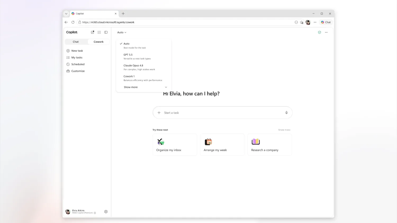Click Show more suggestions link
Viewport: 397px width, 223px height.
point(284,130)
